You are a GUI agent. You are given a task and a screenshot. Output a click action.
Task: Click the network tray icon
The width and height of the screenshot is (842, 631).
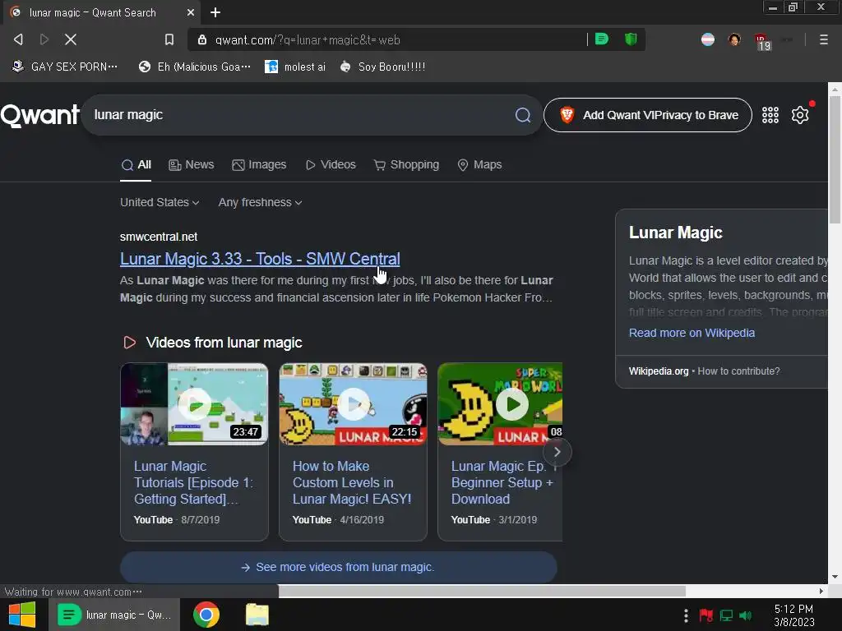tap(726, 615)
